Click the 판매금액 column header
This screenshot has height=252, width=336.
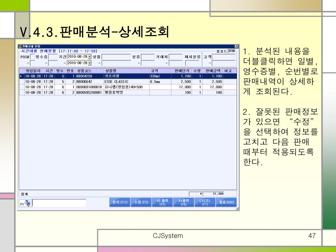coord(213,71)
